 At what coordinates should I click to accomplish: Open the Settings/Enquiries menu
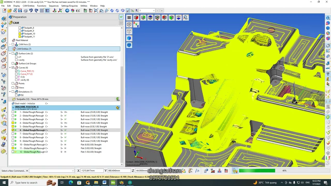(70, 6)
